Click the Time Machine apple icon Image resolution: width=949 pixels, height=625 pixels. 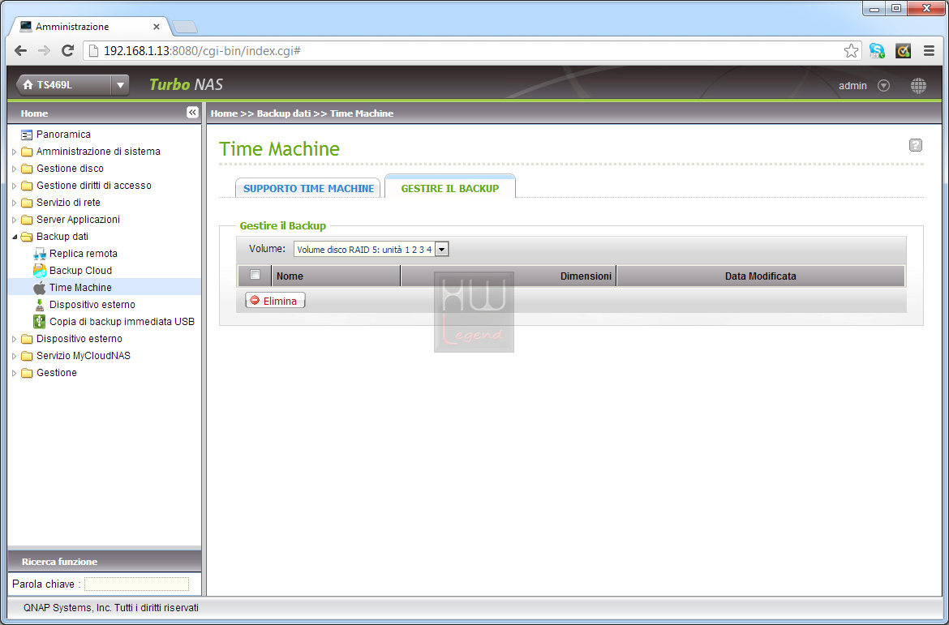click(x=40, y=288)
